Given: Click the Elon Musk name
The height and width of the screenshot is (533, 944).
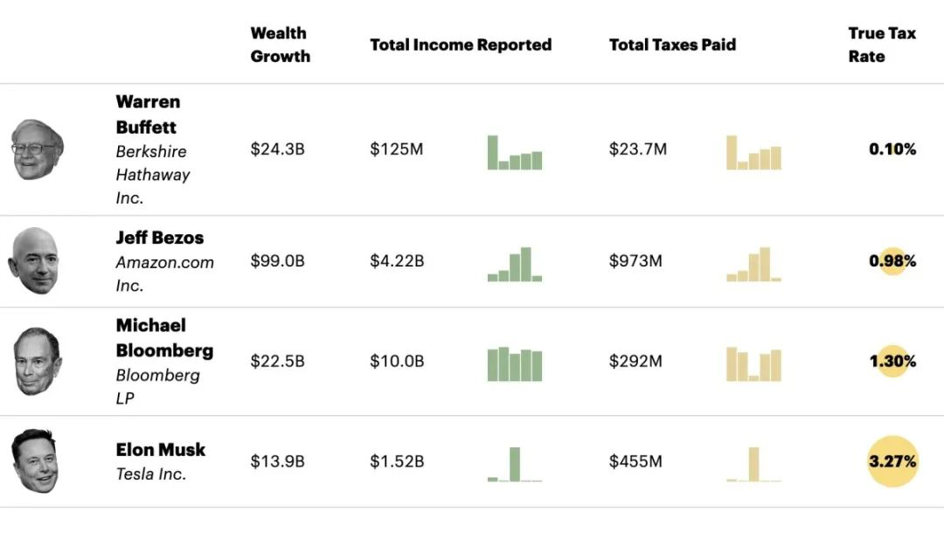Looking at the screenshot, I should pyautogui.click(x=161, y=450).
